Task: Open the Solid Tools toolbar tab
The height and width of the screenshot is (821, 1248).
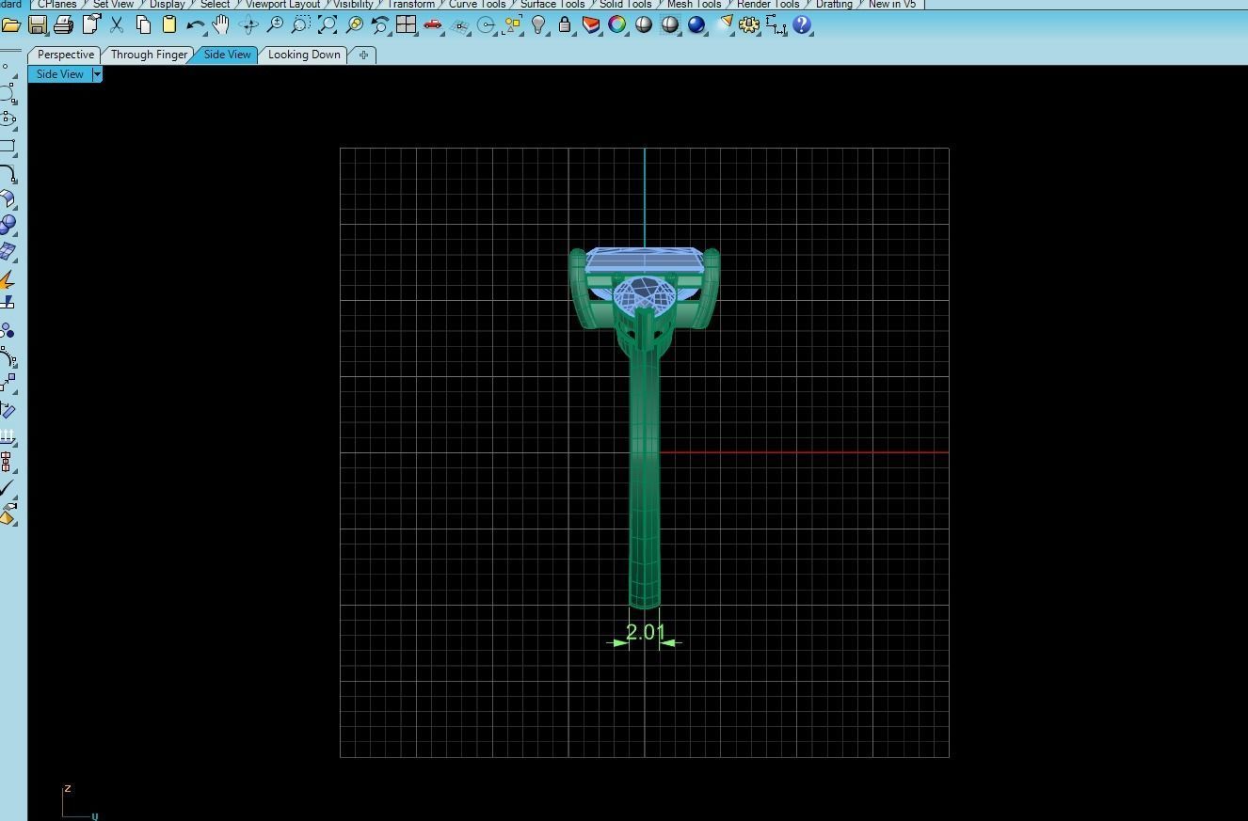Action: coord(626,4)
